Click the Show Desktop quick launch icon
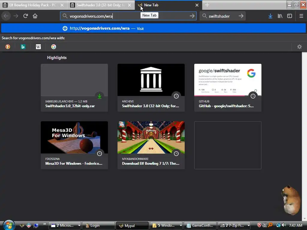 point(36,226)
